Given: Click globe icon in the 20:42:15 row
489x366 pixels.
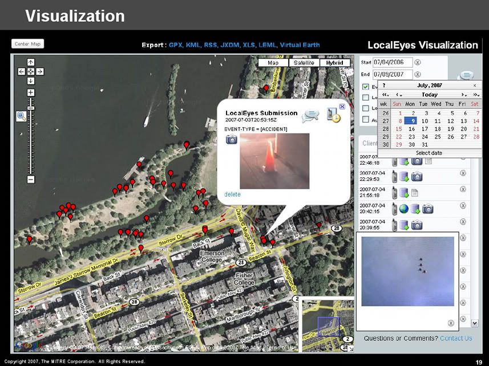Looking at the screenshot, I should click(404, 209).
